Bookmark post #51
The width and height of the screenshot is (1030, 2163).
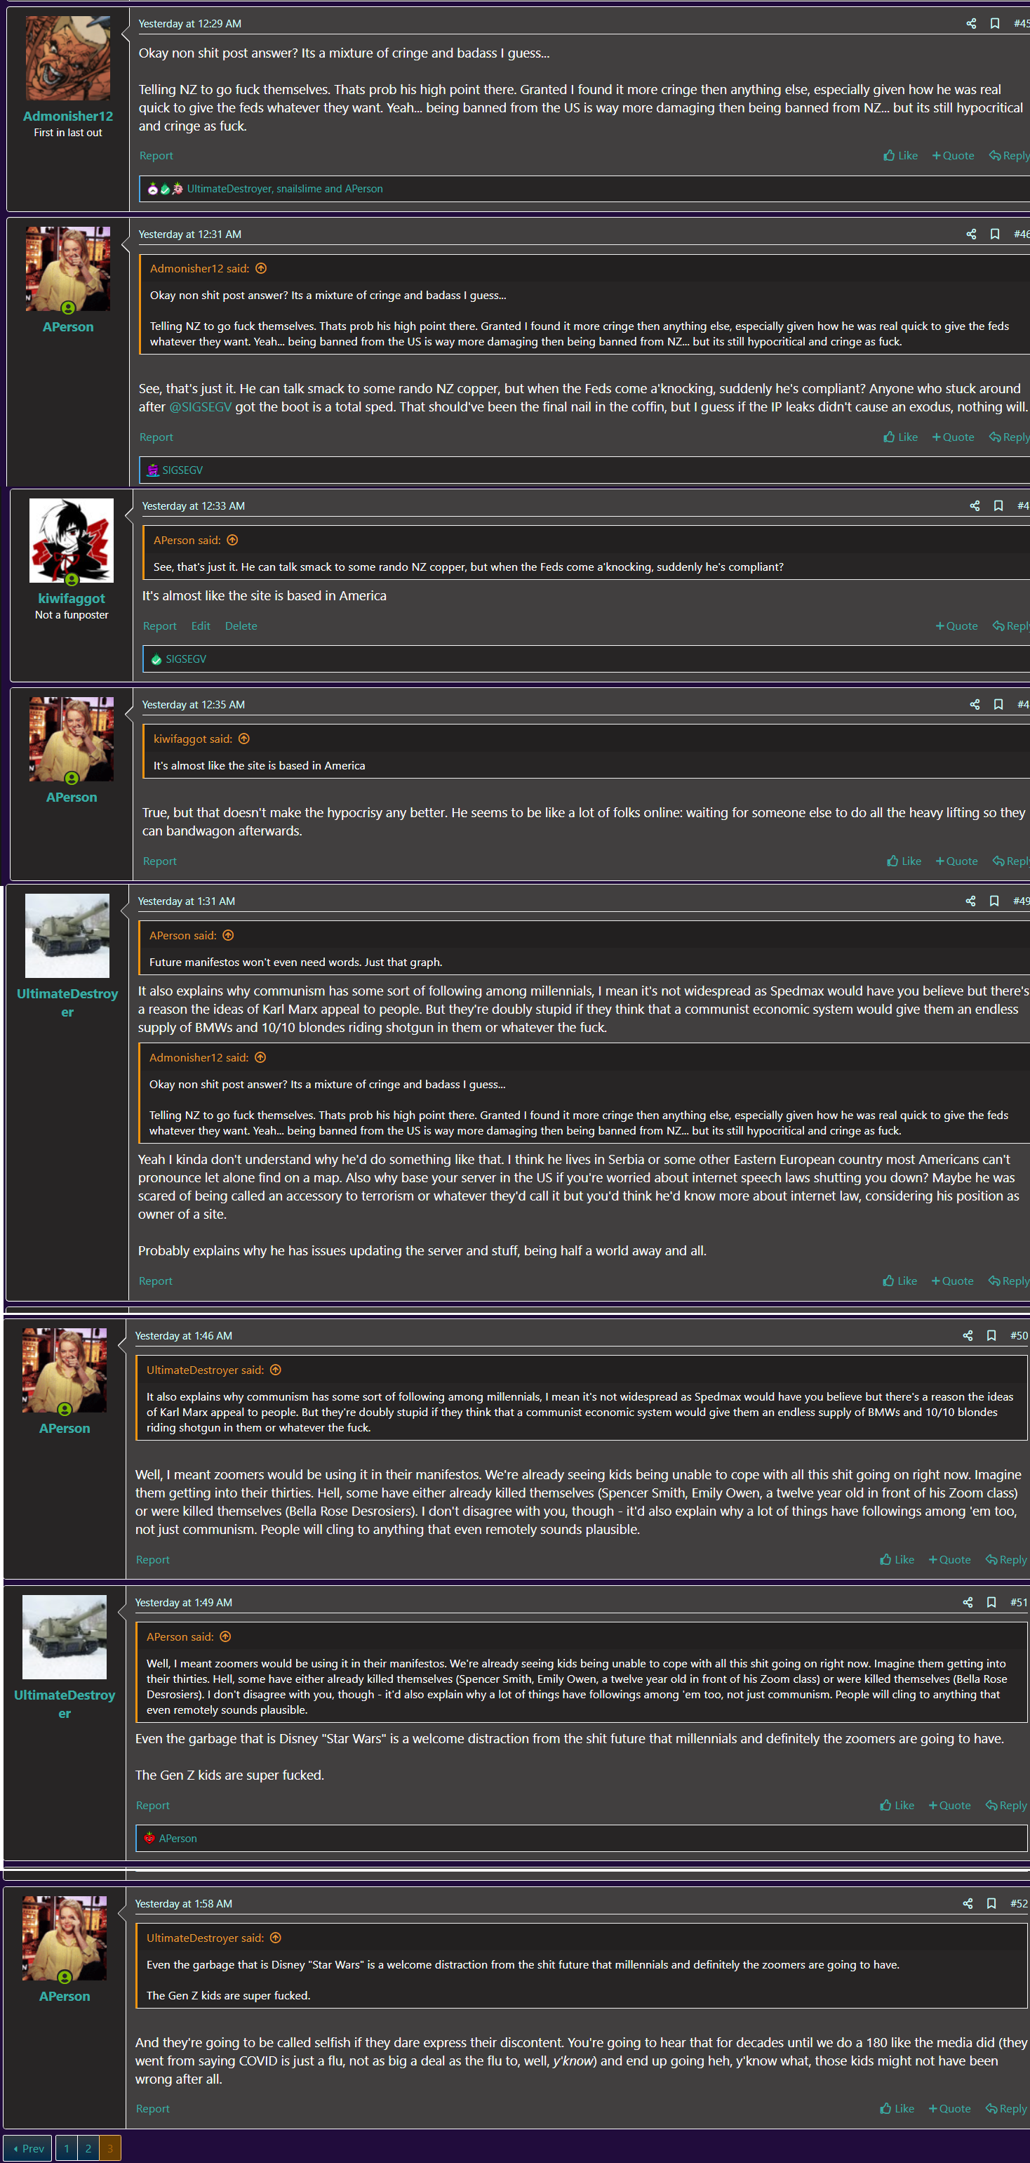pyautogui.click(x=991, y=1603)
